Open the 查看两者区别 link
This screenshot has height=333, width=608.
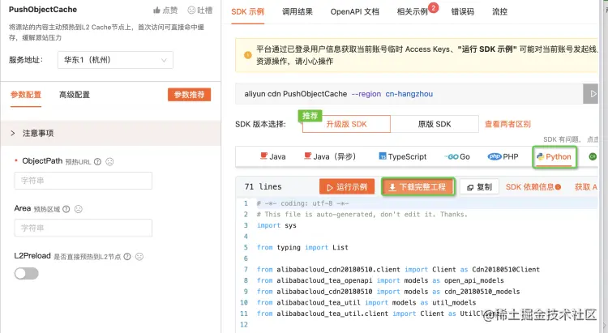pyautogui.click(x=507, y=124)
